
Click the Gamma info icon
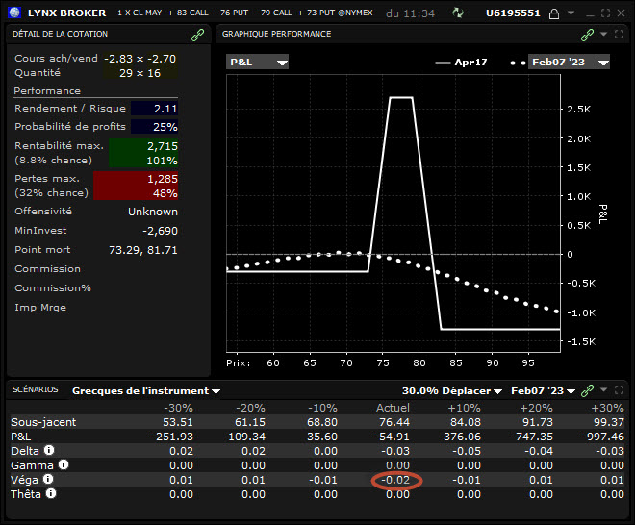(63, 464)
